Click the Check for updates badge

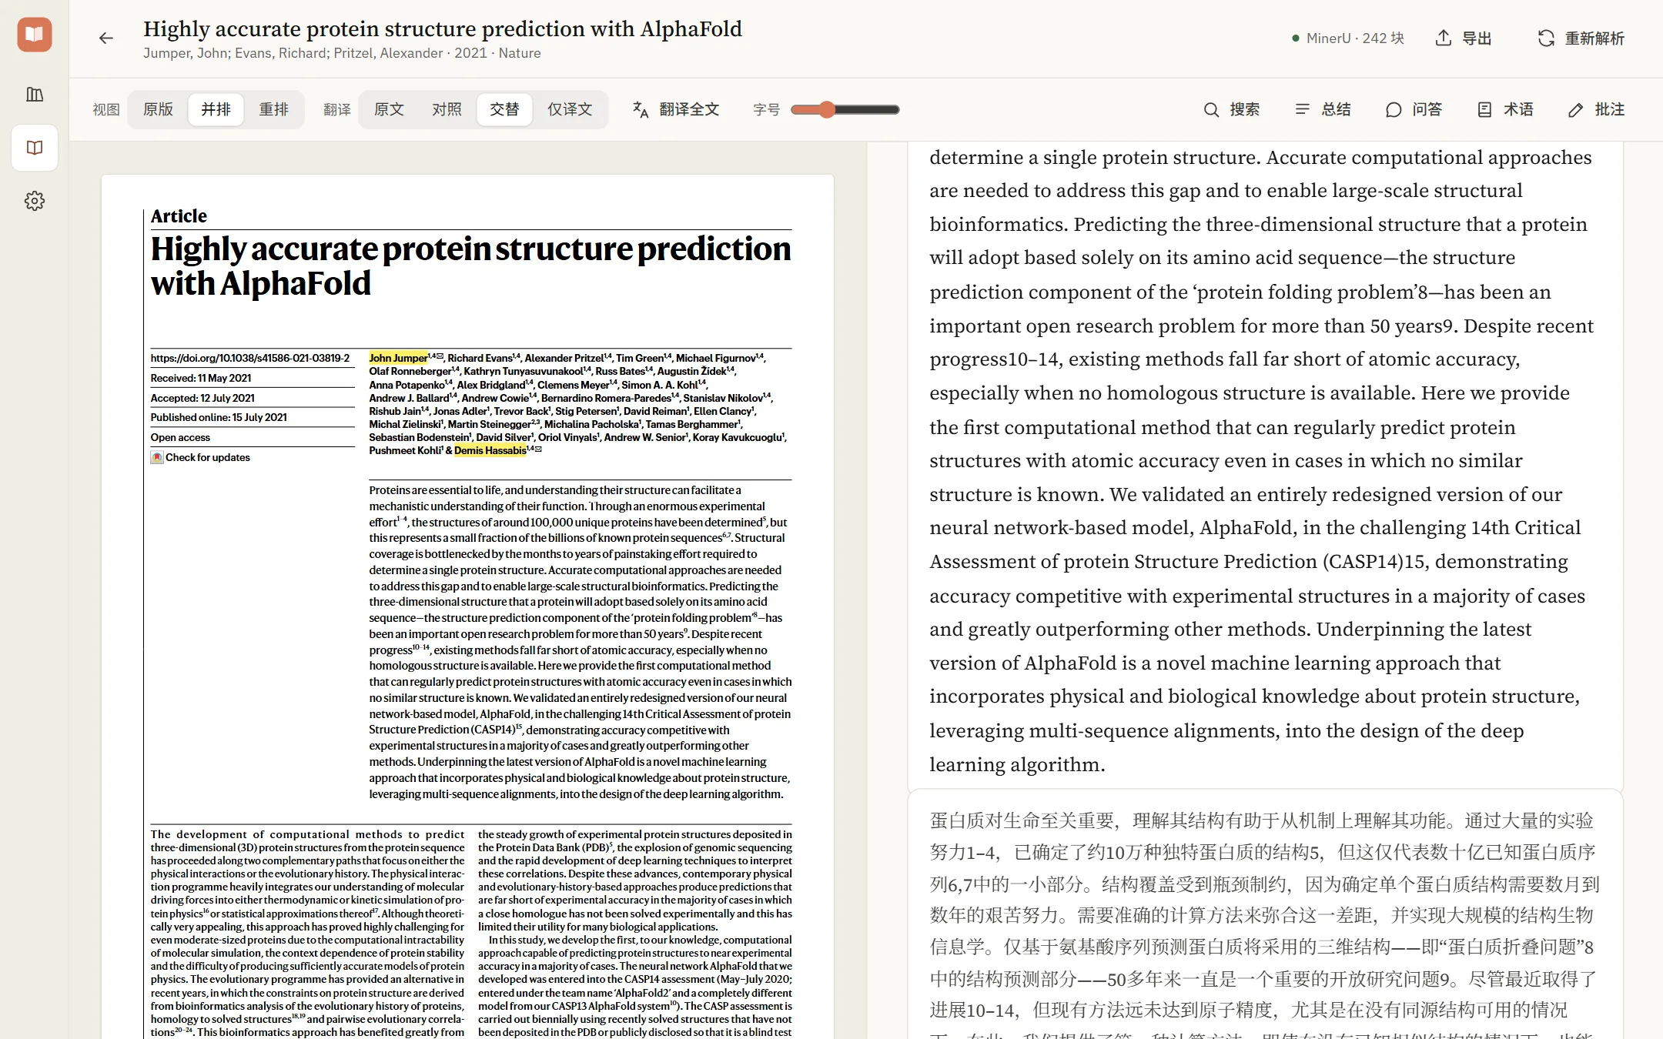(200, 457)
